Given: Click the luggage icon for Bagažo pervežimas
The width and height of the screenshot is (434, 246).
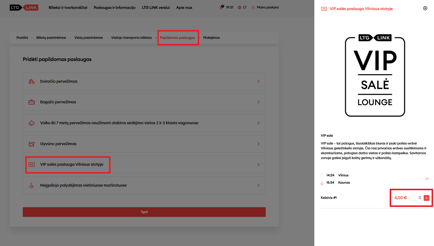Looking at the screenshot, I should (x=32, y=102).
